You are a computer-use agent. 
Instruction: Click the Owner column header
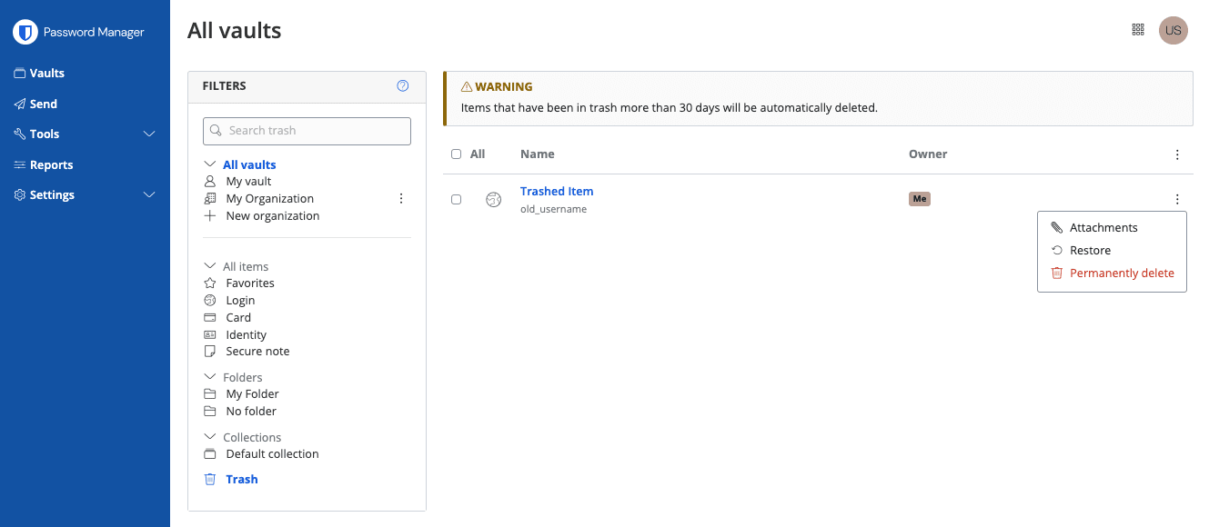[x=928, y=154]
